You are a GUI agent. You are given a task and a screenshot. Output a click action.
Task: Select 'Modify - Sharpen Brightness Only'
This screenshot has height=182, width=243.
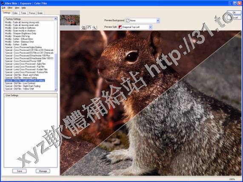click(x=20, y=34)
